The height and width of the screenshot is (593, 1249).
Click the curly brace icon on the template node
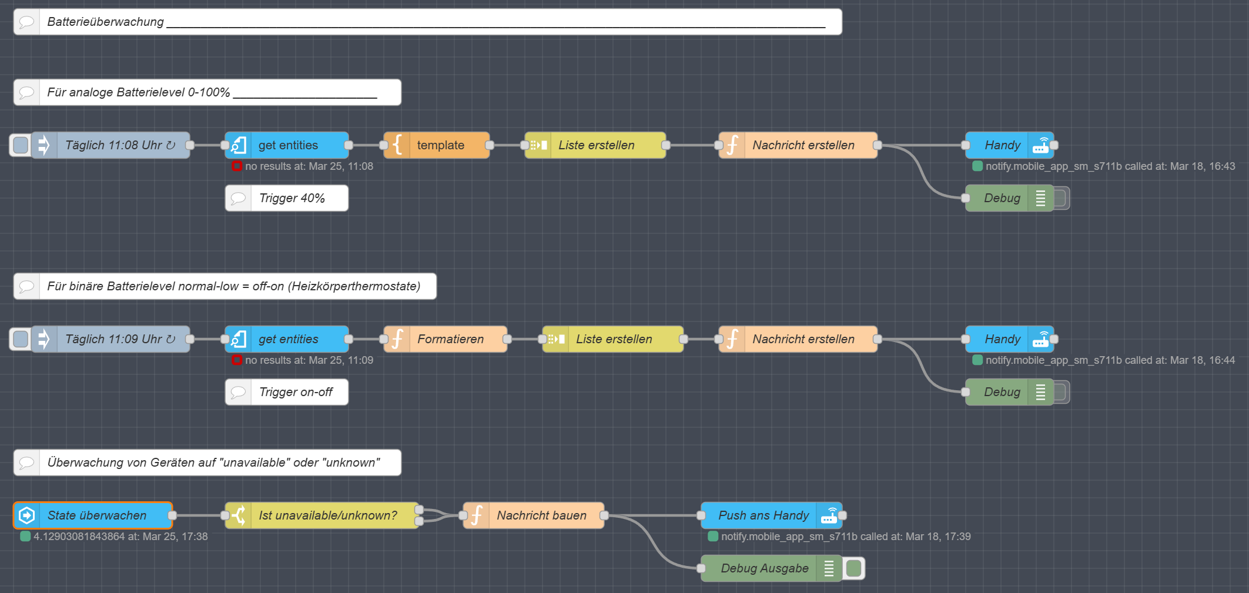397,145
